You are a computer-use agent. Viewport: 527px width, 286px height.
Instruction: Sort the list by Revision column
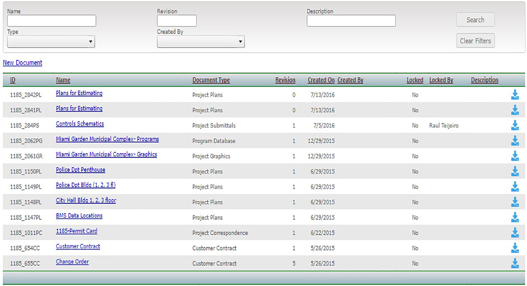click(285, 80)
